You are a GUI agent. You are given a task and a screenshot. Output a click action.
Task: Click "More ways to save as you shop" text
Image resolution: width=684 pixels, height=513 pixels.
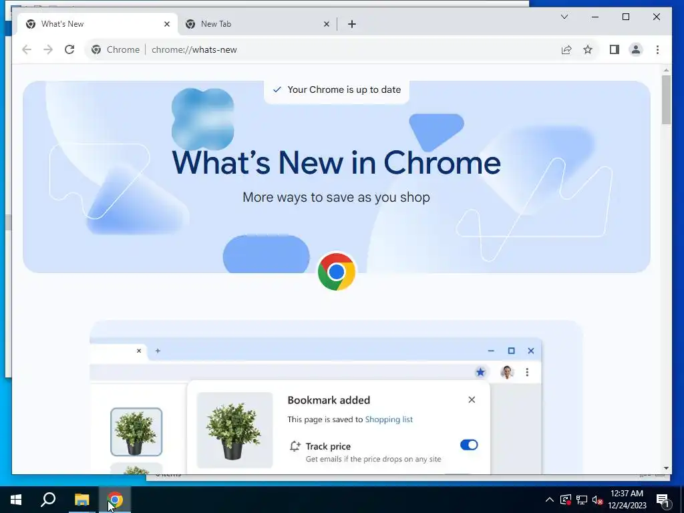tap(337, 197)
